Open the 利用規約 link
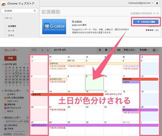The height and width of the screenshot is (136, 162). (x=8, y=134)
